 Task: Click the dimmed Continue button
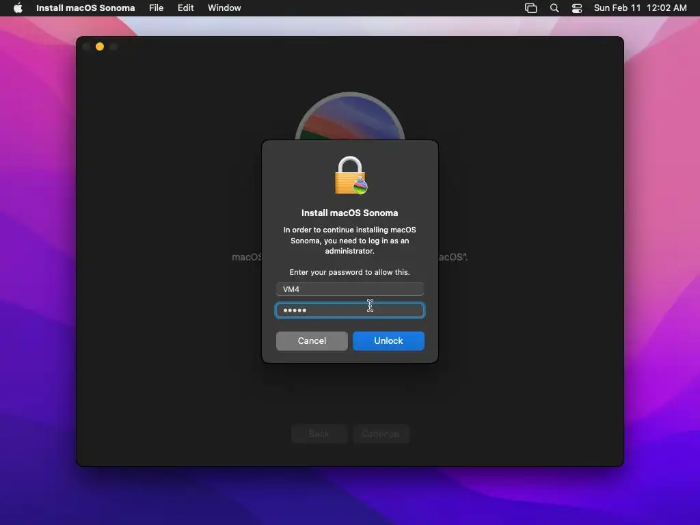[x=381, y=433]
